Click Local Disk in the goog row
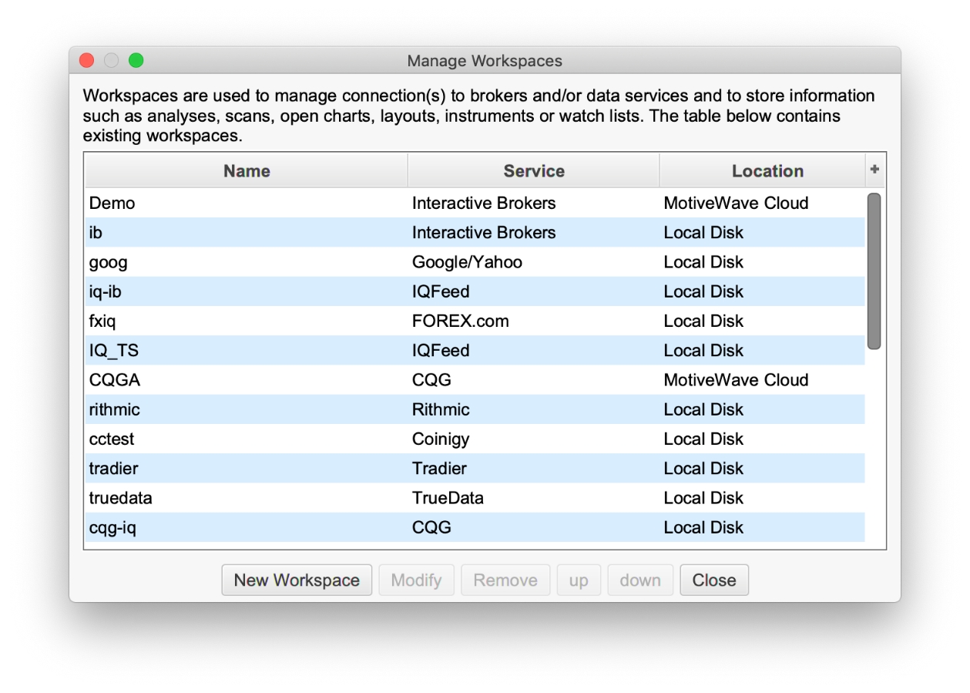 click(x=703, y=262)
